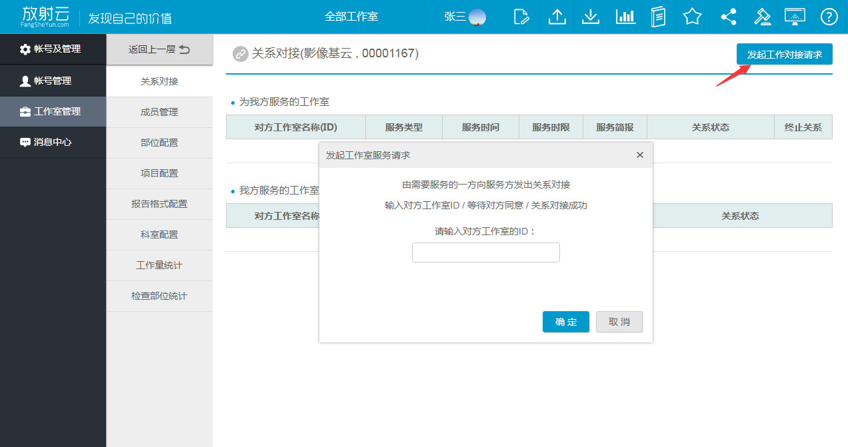Open the monitor display icon
This screenshot has height=447, width=848.
[795, 17]
